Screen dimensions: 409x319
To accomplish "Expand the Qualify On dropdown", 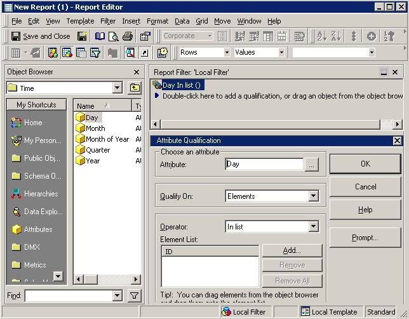I will pos(313,196).
